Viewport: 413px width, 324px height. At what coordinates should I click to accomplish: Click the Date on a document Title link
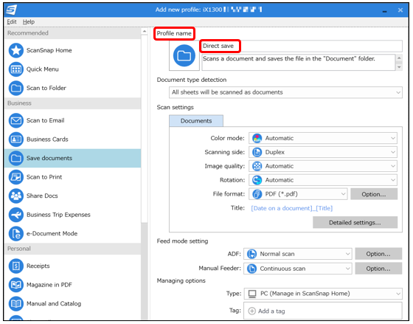[x=291, y=208]
